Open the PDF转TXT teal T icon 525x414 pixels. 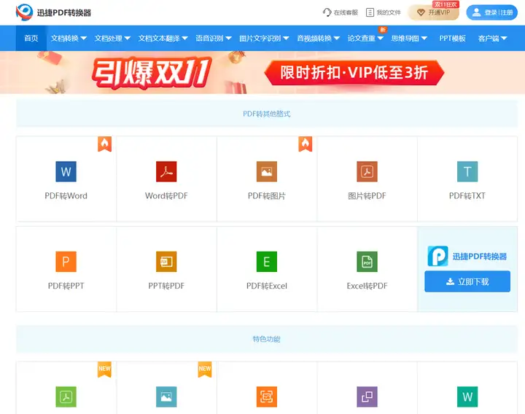467,171
